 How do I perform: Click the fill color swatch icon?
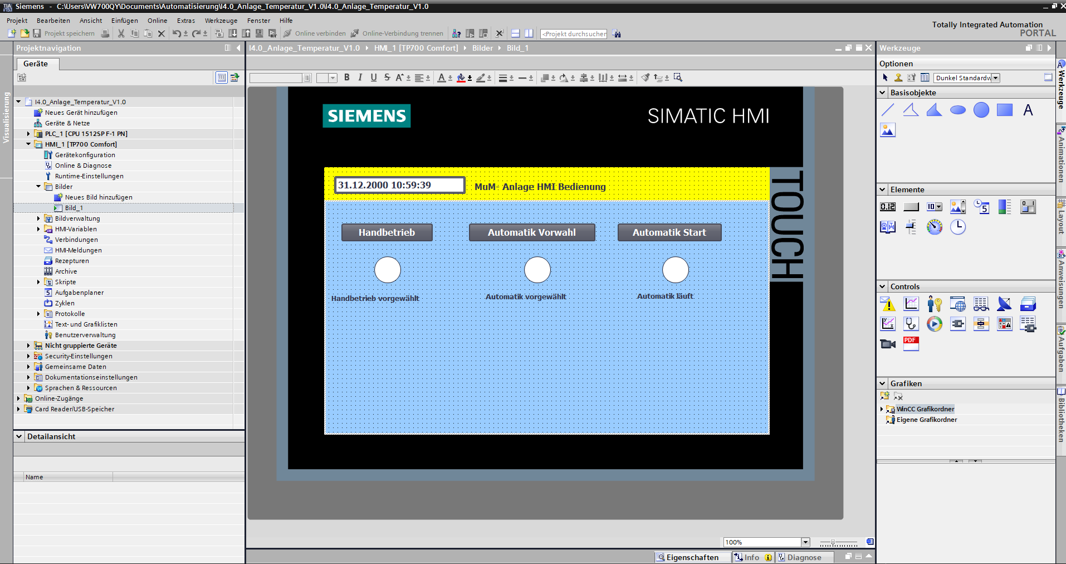[x=461, y=78]
